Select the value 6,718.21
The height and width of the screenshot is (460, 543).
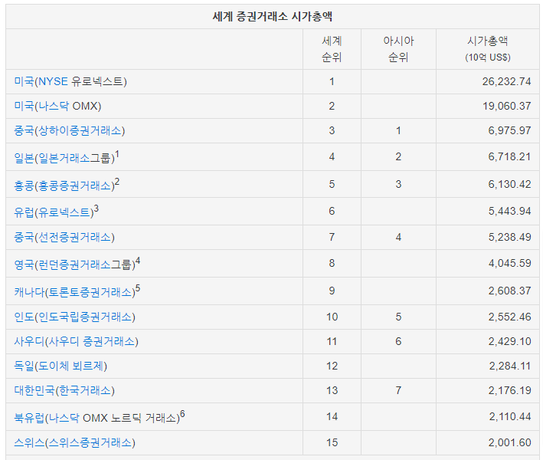(509, 156)
